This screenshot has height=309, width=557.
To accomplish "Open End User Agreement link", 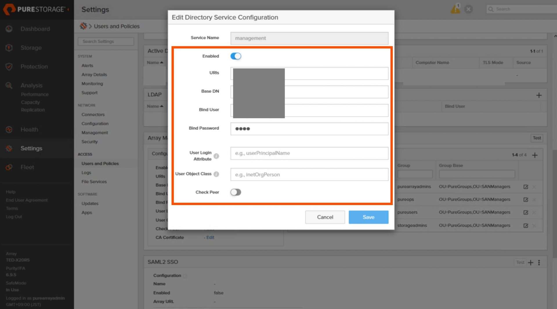I will 27,200.
